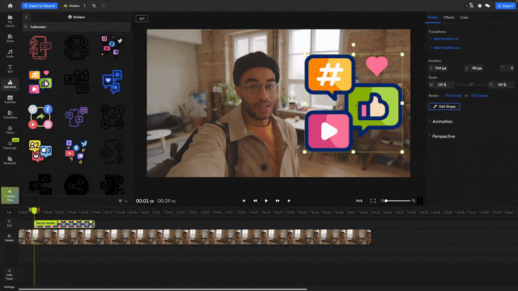Image resolution: width=518 pixels, height=291 pixels.
Task: Expand the Animation section
Action: tap(442, 122)
